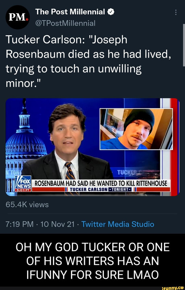Click the 7:19 PM timestamp
The image size is (185, 290).
[20, 224]
